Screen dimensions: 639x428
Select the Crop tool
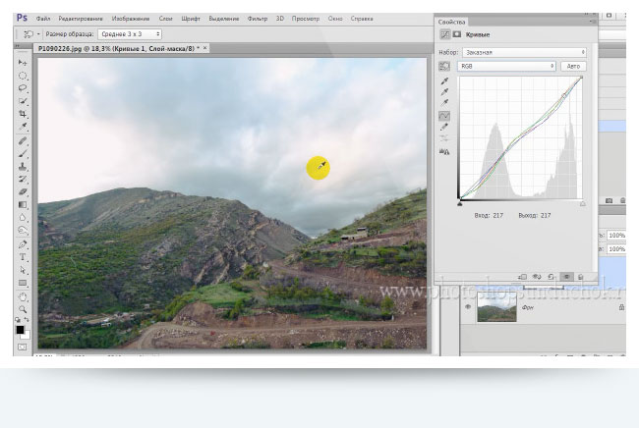[x=23, y=114]
